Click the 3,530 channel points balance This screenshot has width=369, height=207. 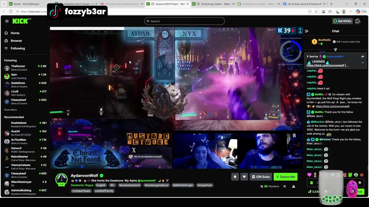(314, 192)
